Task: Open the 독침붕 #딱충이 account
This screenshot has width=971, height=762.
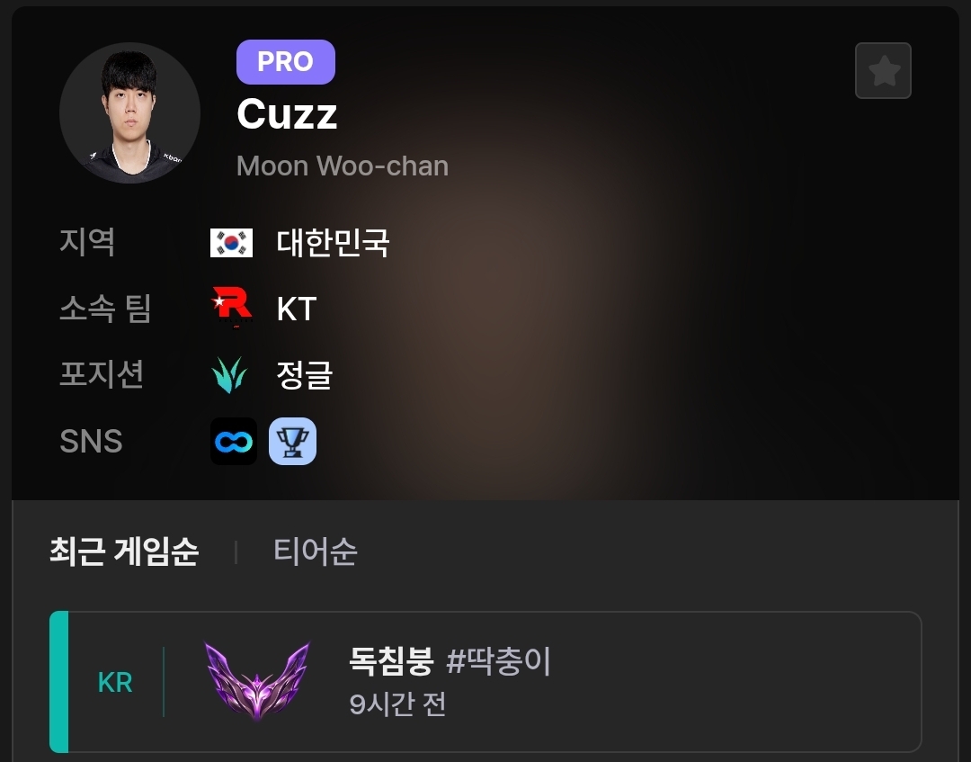Action: point(485,682)
